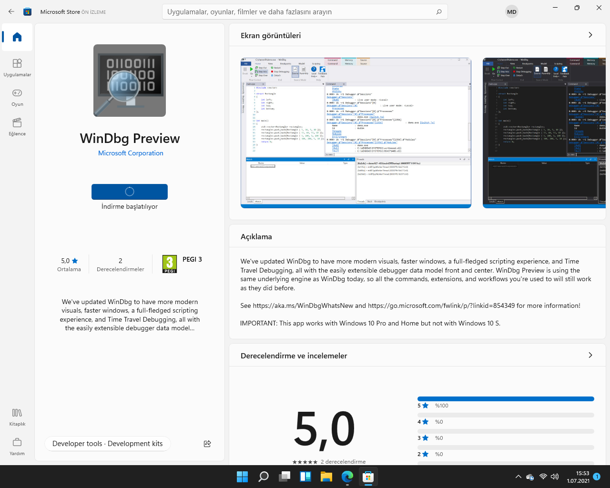
Task: Open Kitaplık in sidebar
Action: [x=17, y=417]
